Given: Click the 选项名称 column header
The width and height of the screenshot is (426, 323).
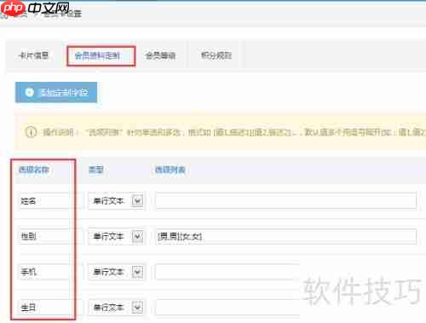Looking at the screenshot, I should click(34, 170).
